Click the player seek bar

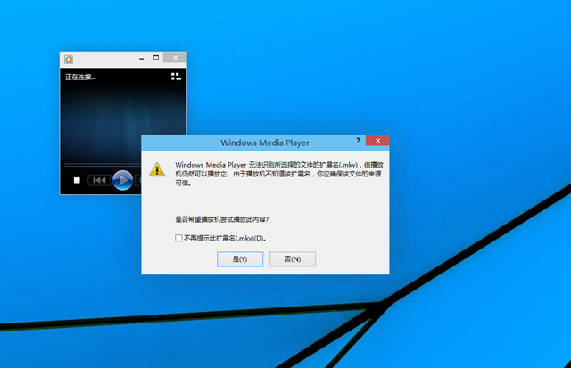click(x=103, y=165)
